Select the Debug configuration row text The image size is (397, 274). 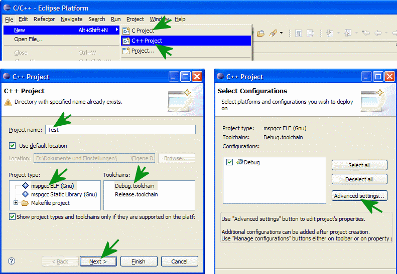click(x=251, y=162)
